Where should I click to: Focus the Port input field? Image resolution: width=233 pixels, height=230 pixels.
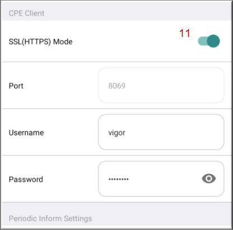click(x=161, y=85)
